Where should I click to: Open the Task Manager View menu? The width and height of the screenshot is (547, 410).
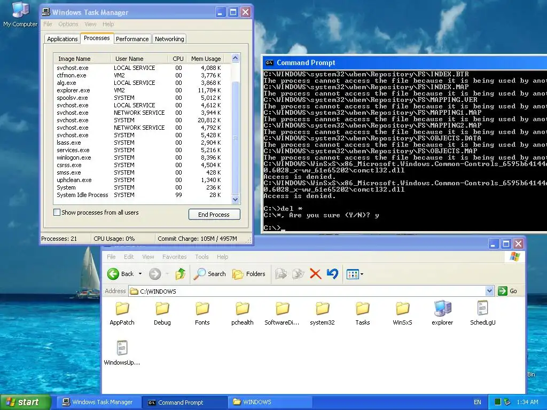[x=90, y=24]
